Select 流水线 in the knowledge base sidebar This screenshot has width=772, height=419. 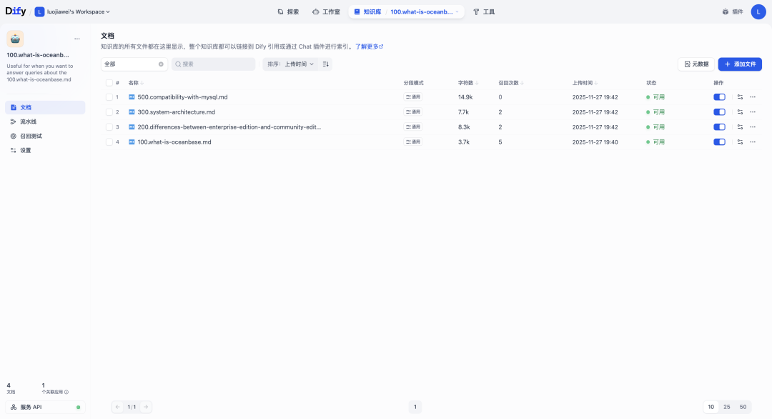point(29,121)
